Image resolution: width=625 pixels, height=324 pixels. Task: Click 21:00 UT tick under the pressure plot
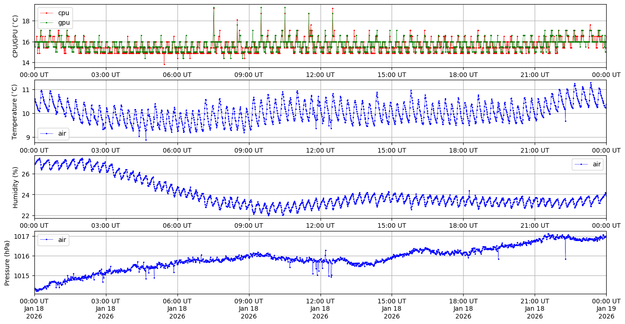pyautogui.click(x=535, y=301)
